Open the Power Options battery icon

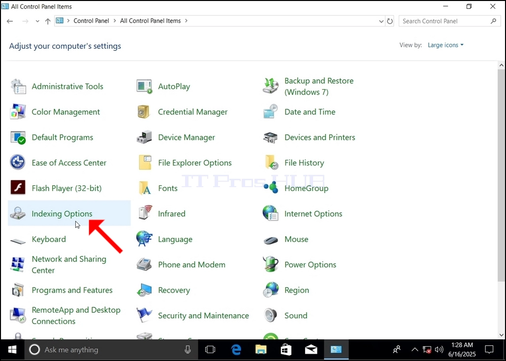click(271, 264)
